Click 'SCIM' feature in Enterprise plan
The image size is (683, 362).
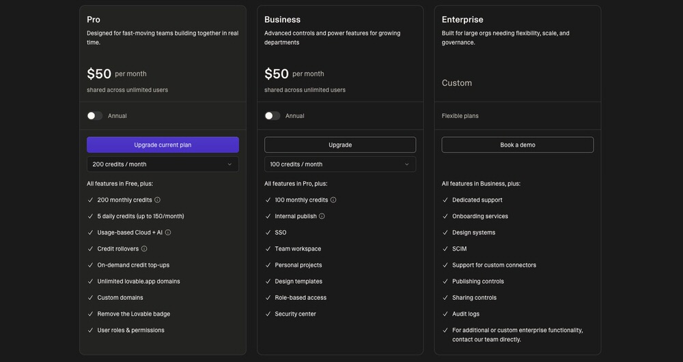coord(459,249)
